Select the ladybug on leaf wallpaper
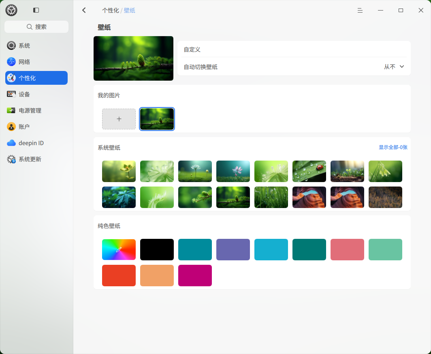This screenshot has width=431, height=354. 309,172
